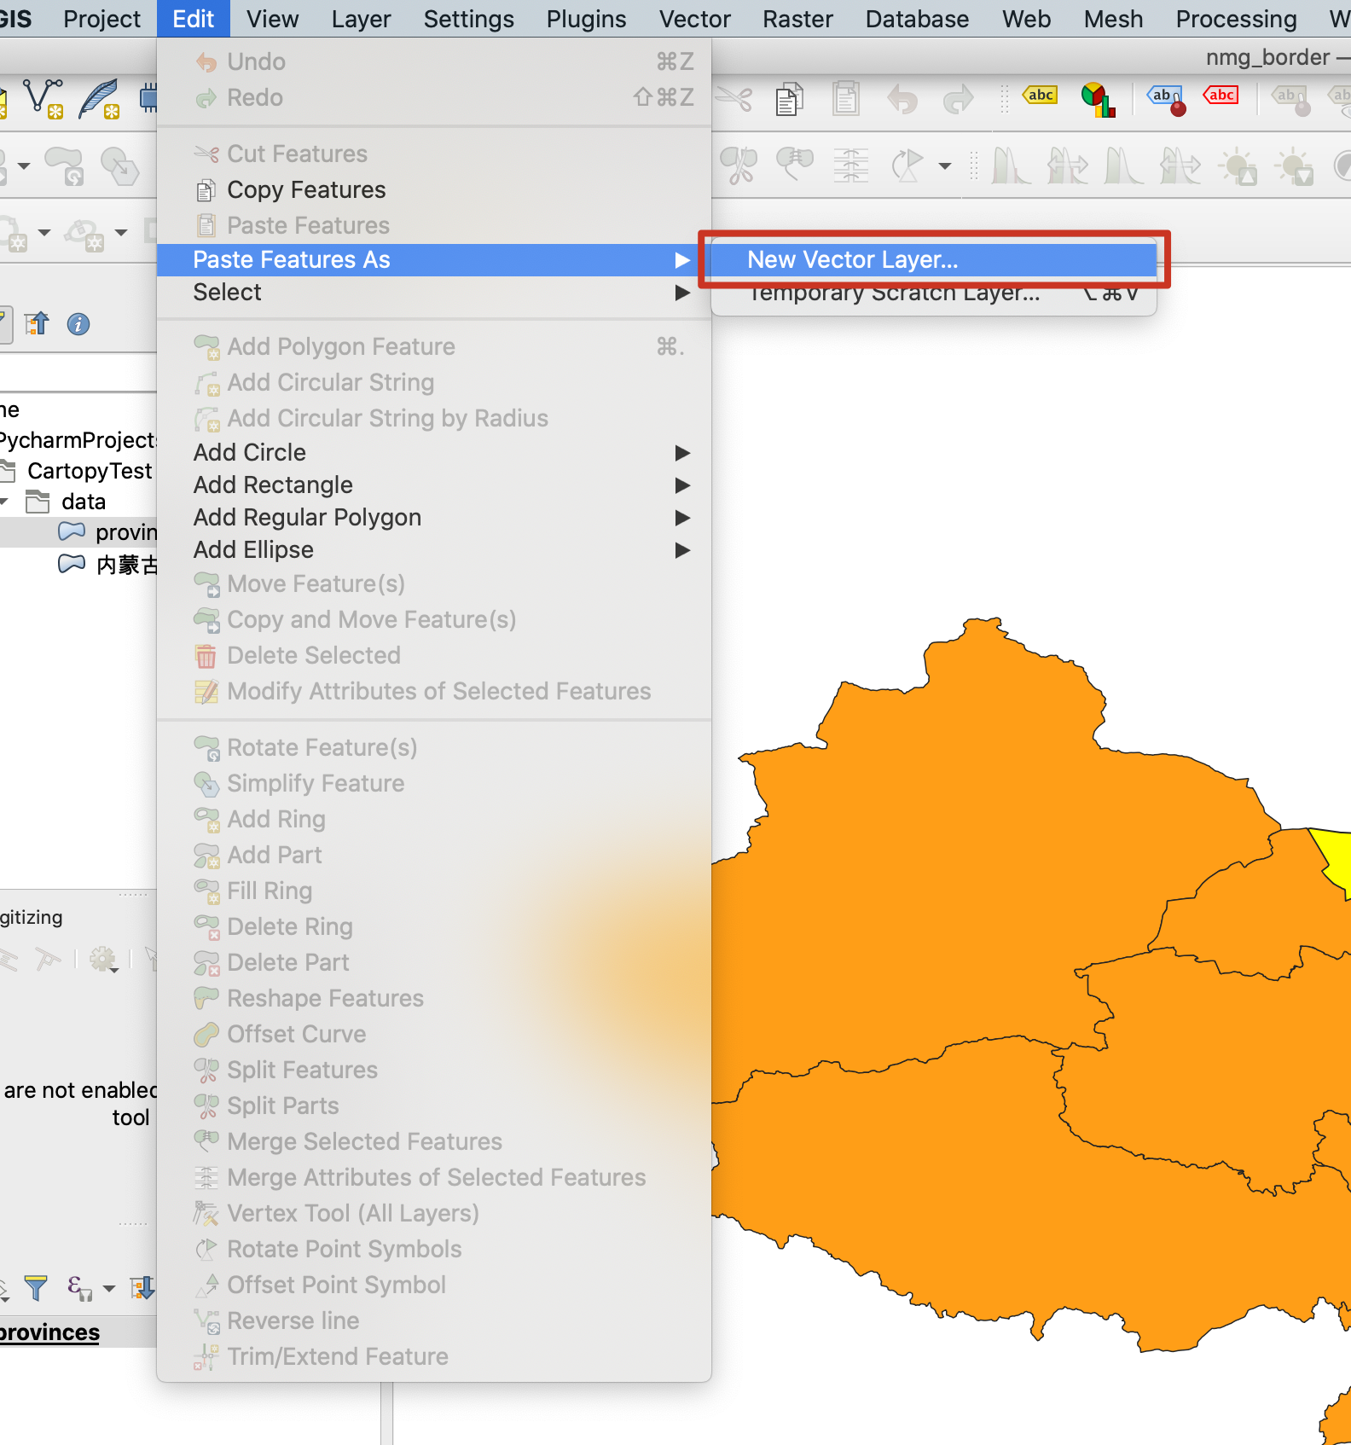
Task: Choose Temporary Scratch Layer... in the submenu
Action: pyautogui.click(x=933, y=293)
